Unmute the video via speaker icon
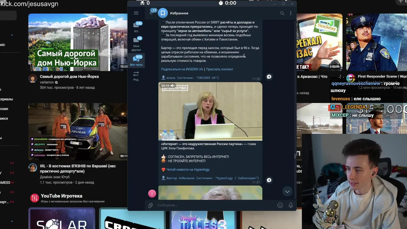The image size is (407, 229). 172,86
